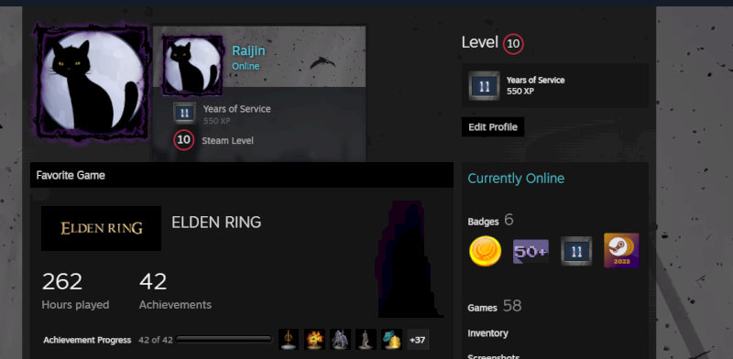The height and width of the screenshot is (359, 733).
Task: Click the 262 Hours played stat
Action: pyautogui.click(x=75, y=291)
